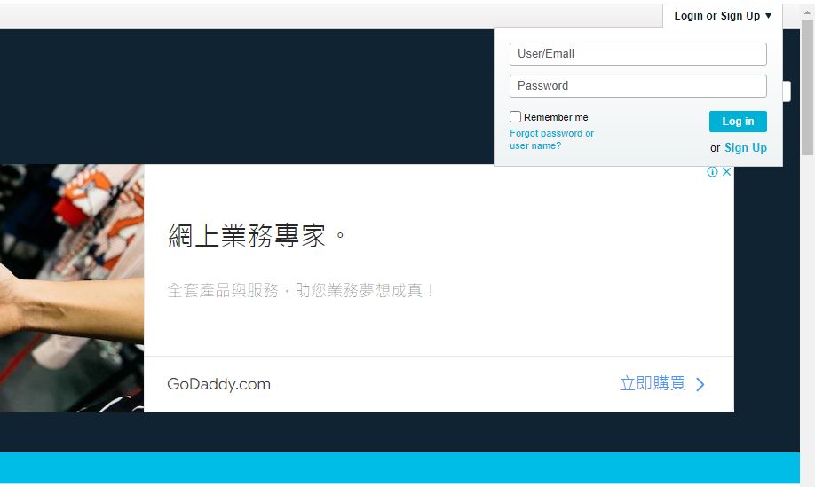Tick the Remember me checkbox
The height and width of the screenshot is (487, 815).
(516, 117)
